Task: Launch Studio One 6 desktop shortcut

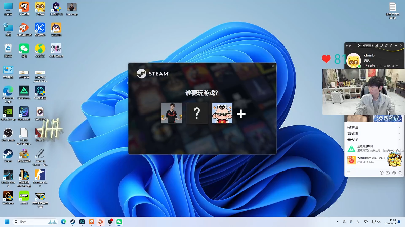Action: pyautogui.click(x=8, y=178)
